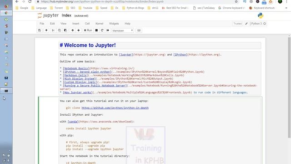This screenshot has height=164, width=291.
Task: Reload the browser page
Action: (30, 1)
